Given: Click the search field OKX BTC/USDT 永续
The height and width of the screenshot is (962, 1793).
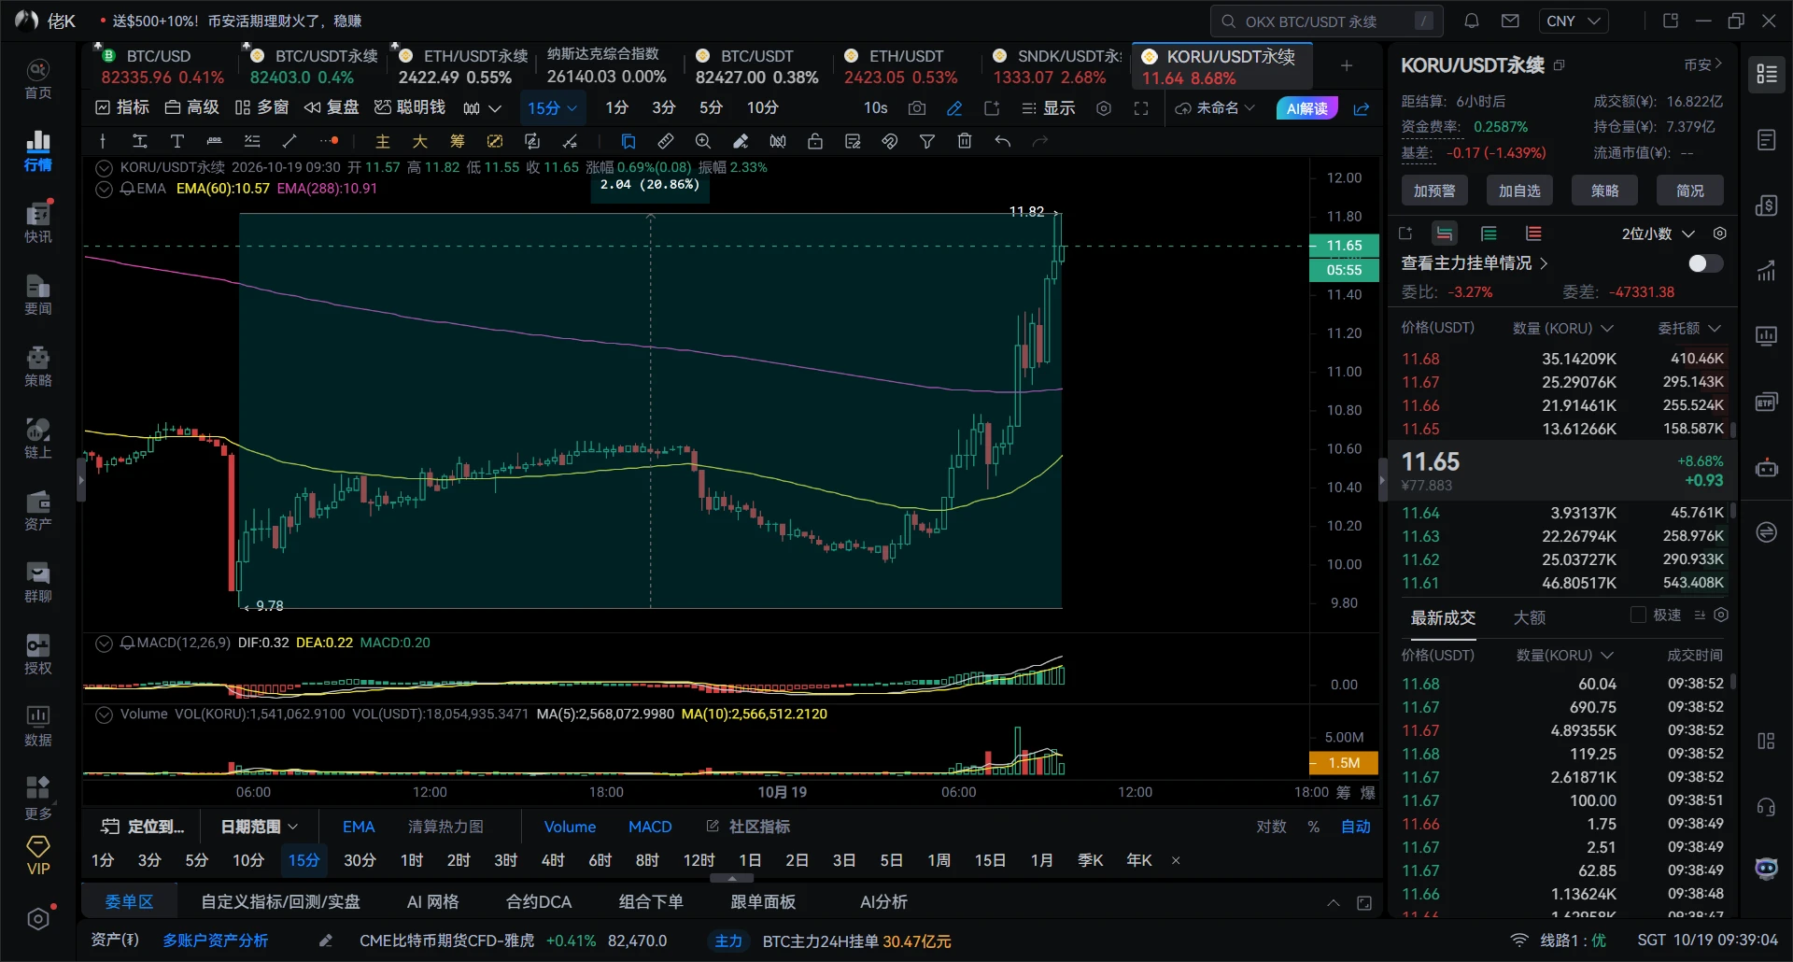Looking at the screenshot, I should click(1326, 21).
